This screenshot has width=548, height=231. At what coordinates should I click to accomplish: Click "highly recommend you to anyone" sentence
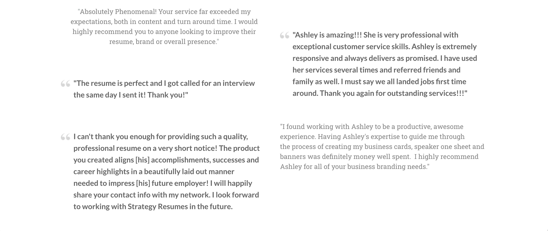pos(164,32)
